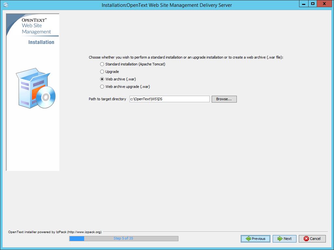This screenshot has width=334, height=250.
Task: Go back with the Previous button
Action: 255,239
